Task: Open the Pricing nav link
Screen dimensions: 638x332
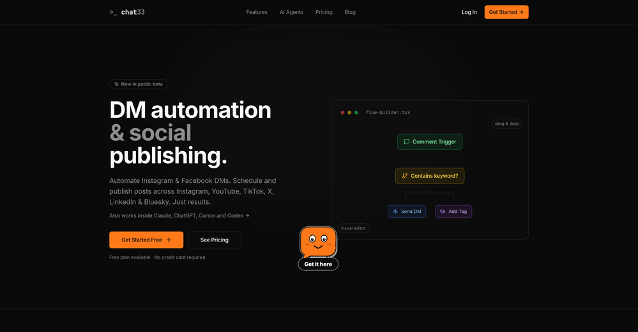Action: (x=324, y=12)
